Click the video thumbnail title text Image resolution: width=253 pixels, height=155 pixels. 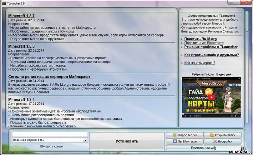point(197,79)
